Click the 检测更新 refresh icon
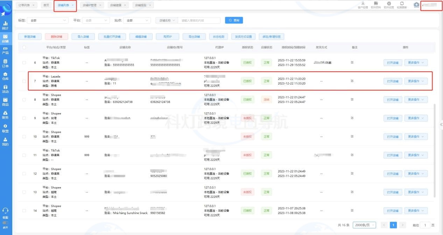Image resolution: width=443 pixels, height=235 pixels. point(403,4)
